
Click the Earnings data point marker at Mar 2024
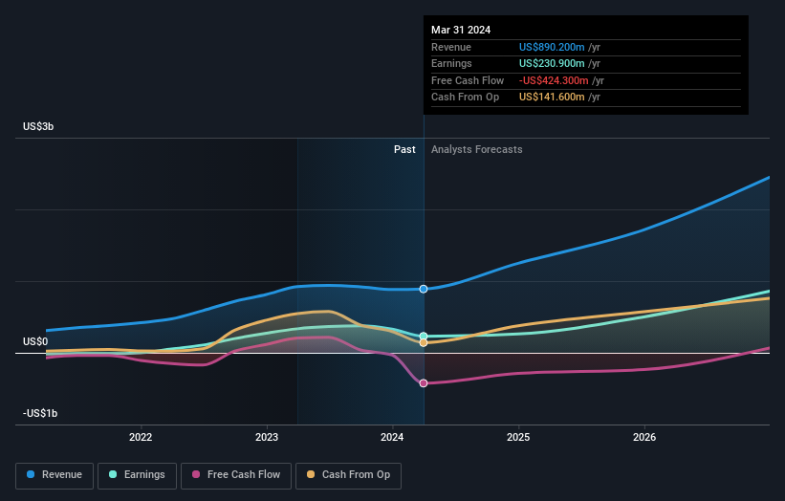click(424, 336)
